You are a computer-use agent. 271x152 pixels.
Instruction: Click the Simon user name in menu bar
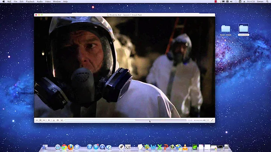click(x=260, y=2)
